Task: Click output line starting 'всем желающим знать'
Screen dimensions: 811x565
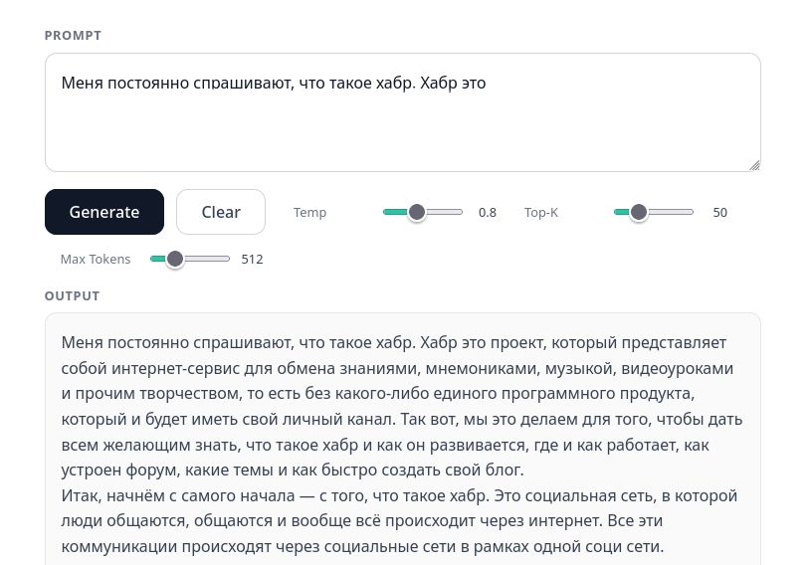Action: (x=385, y=445)
